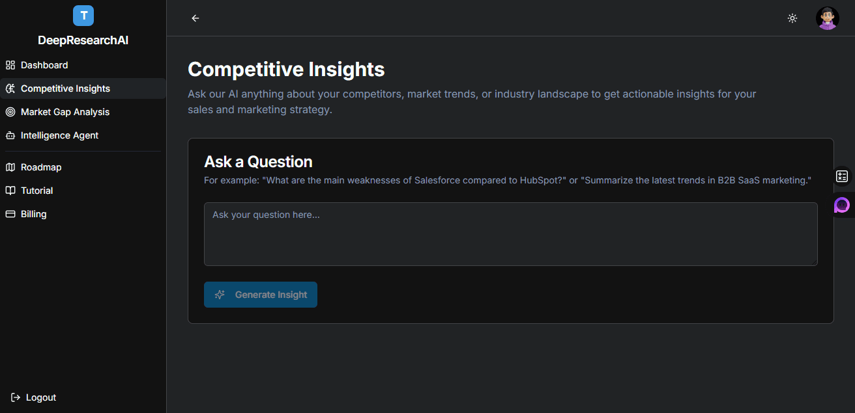The width and height of the screenshot is (855, 413).
Task: Toggle light mode with the sun icon
Action: coord(792,18)
